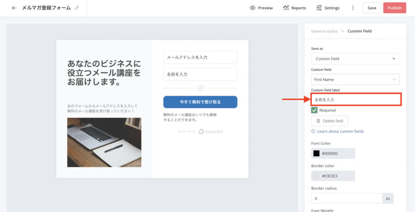Click the 名前を入力 field in form preview
The image size is (415, 212).
201,74
